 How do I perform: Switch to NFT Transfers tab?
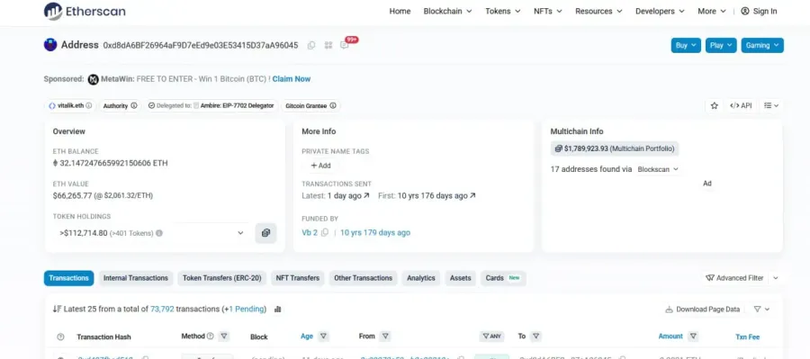298,278
